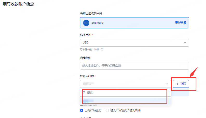Collapse the 持有人名称 dropdown using its up arrow
Viewport: 206px width, 118px height.
click(167, 84)
